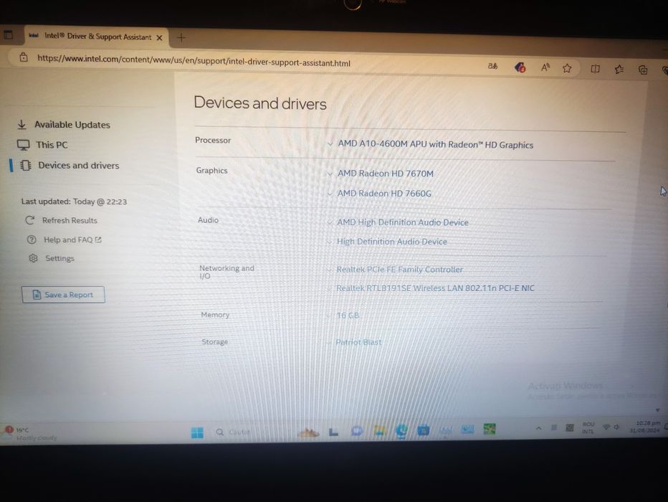The image size is (668, 502).
Task: Click the Last updated: Today @ 22:23 text
Action: coord(74,202)
